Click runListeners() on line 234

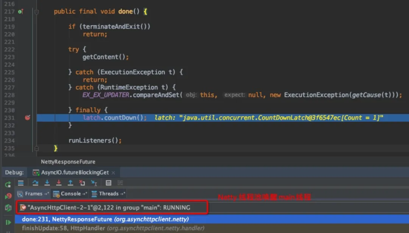pos(94,141)
